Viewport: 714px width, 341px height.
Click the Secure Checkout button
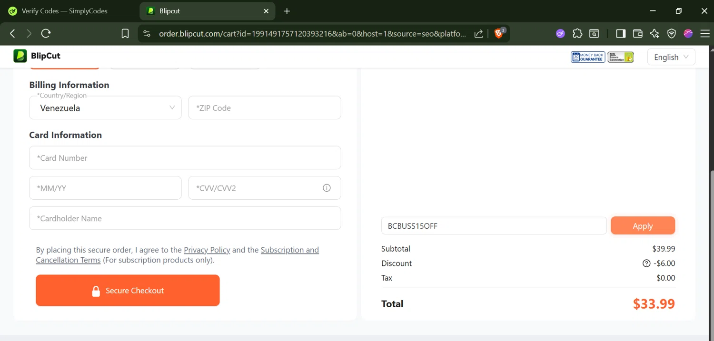point(128,291)
